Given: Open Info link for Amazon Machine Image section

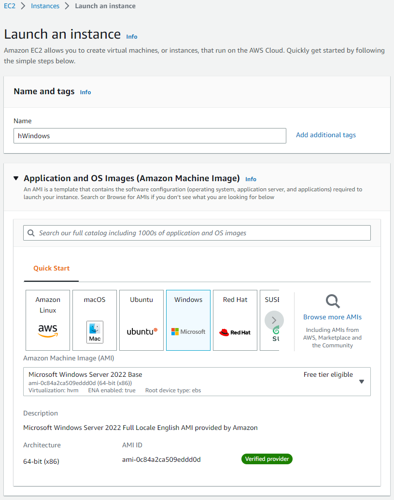Looking at the screenshot, I should [x=251, y=179].
